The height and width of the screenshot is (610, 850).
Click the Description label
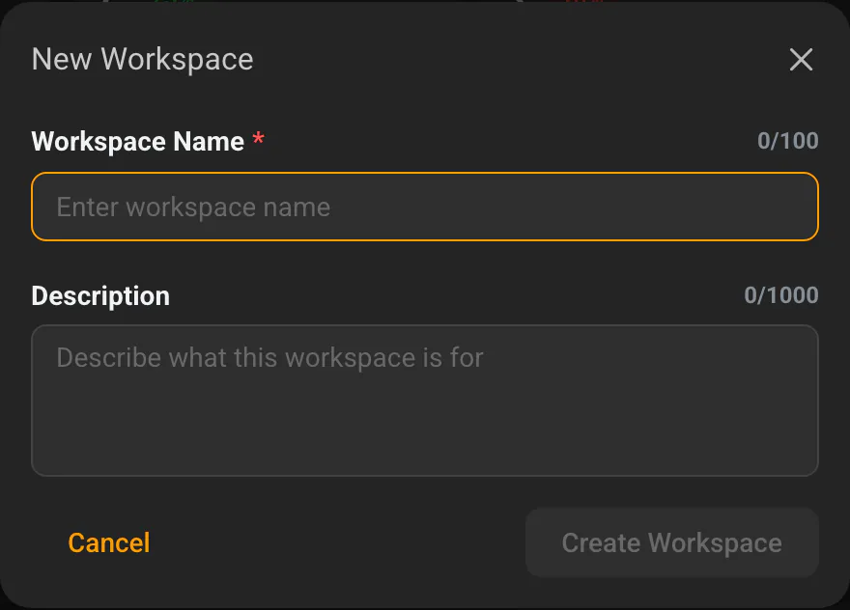pyautogui.click(x=100, y=296)
